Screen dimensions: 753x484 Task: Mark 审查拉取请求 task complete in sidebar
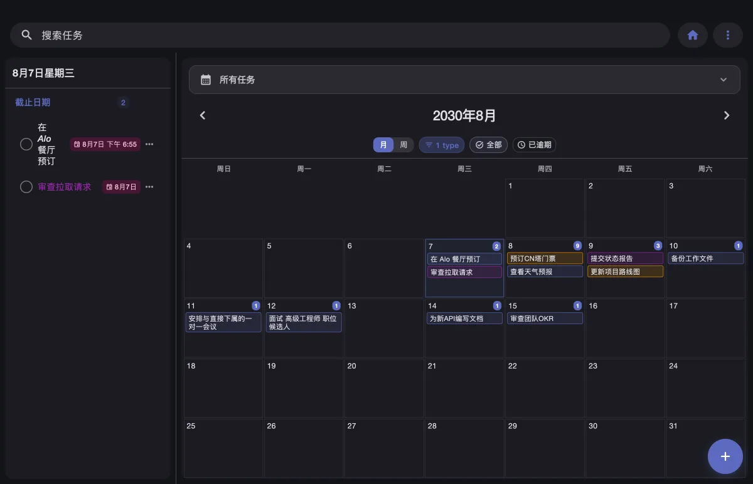[26, 187]
